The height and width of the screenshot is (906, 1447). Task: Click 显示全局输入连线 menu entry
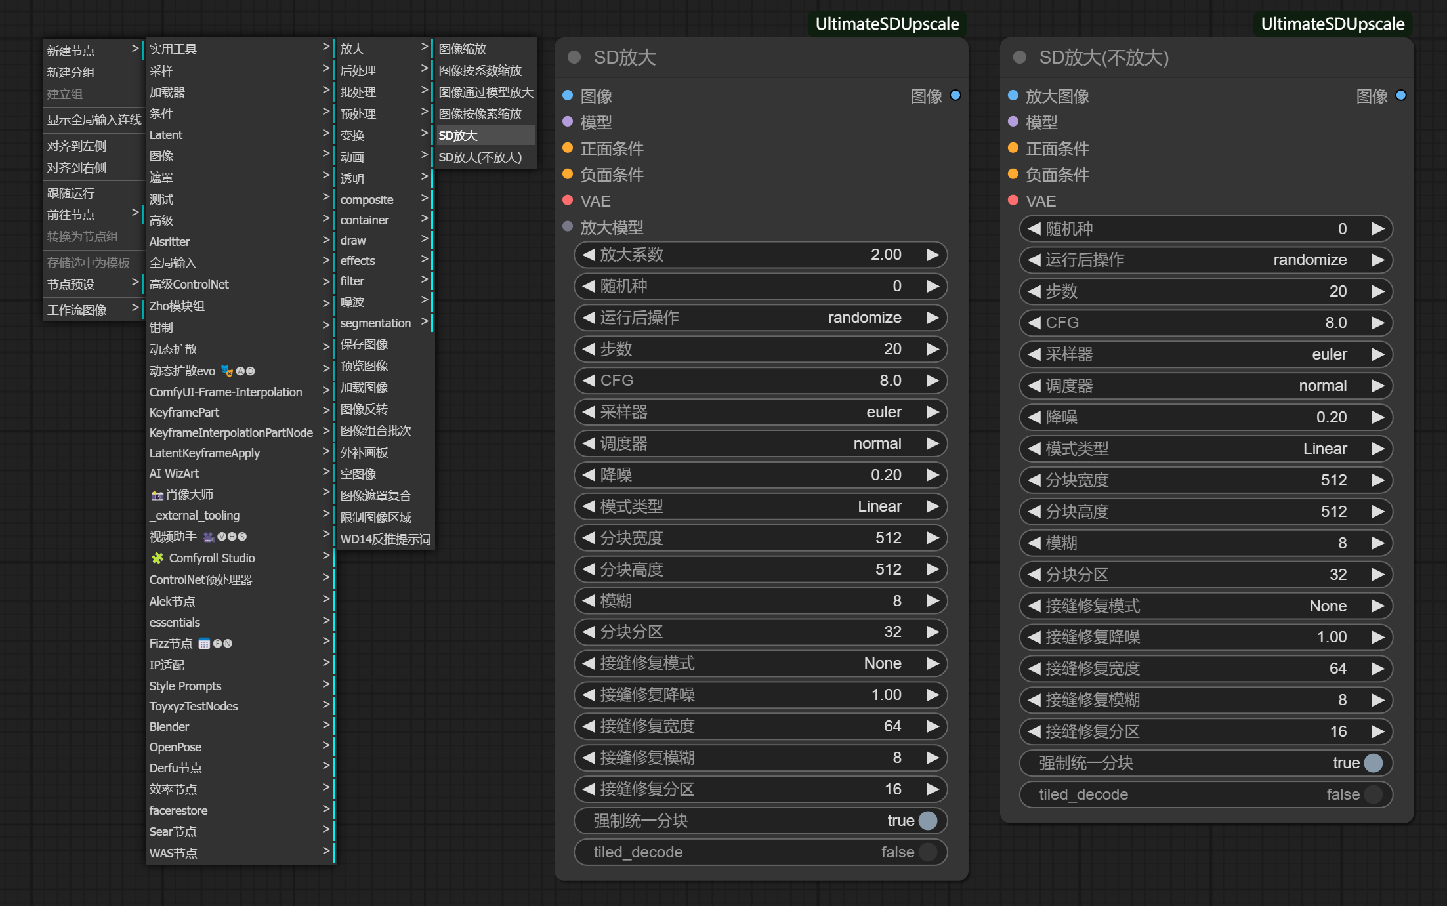click(x=93, y=119)
